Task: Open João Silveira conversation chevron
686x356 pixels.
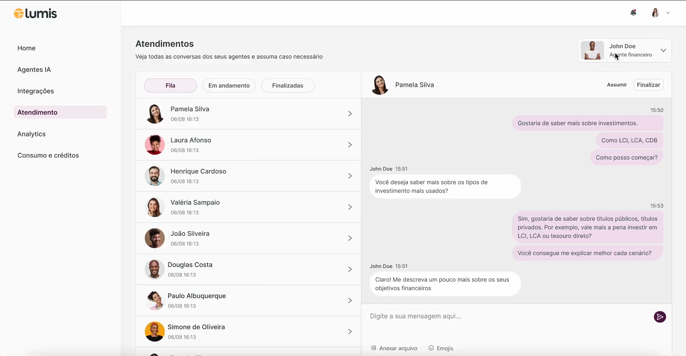Action: (350, 238)
